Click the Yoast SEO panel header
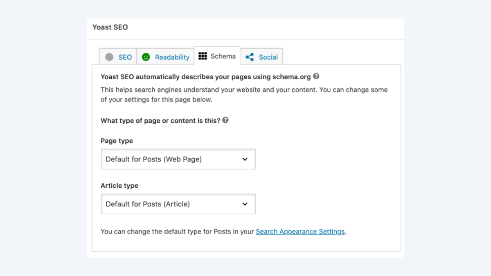 pyautogui.click(x=110, y=27)
